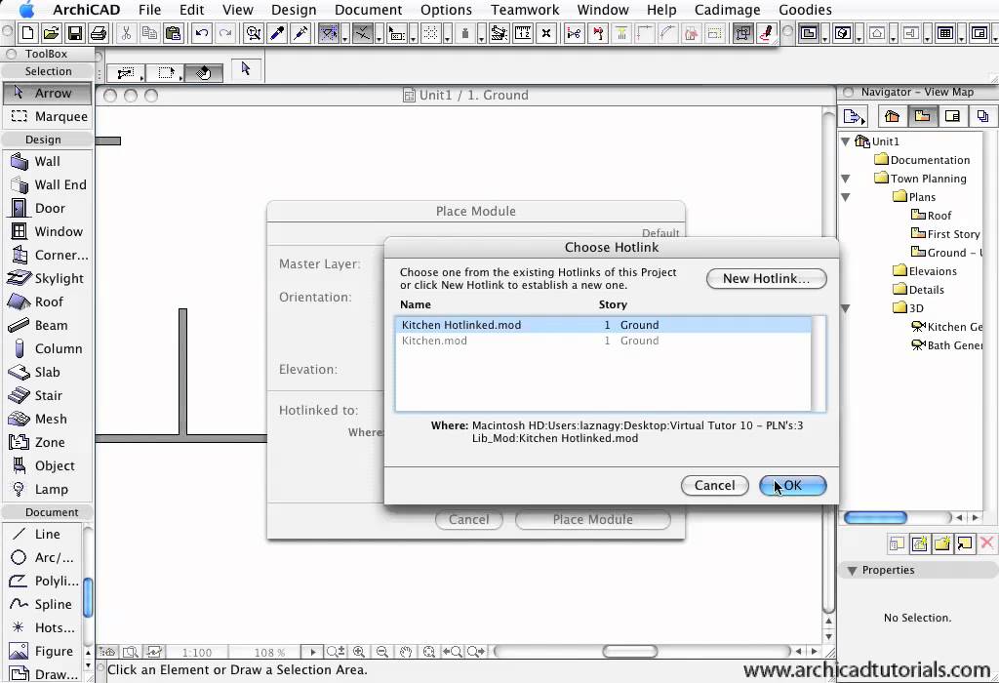The image size is (999, 683).
Task: Select the Column tool
Action: pos(47,348)
